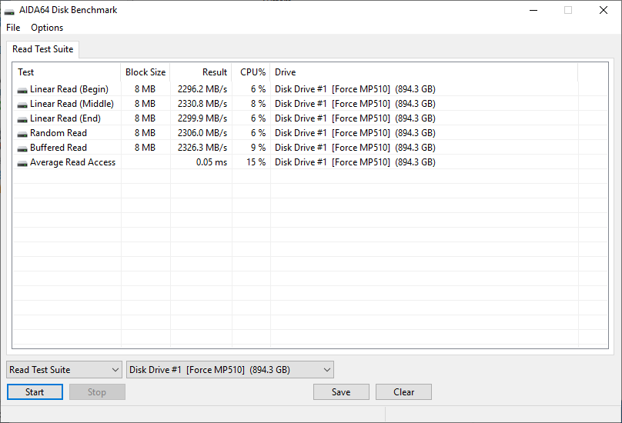Viewport: 622px width, 423px height.
Task: Save the benchmark results
Action: (x=341, y=391)
